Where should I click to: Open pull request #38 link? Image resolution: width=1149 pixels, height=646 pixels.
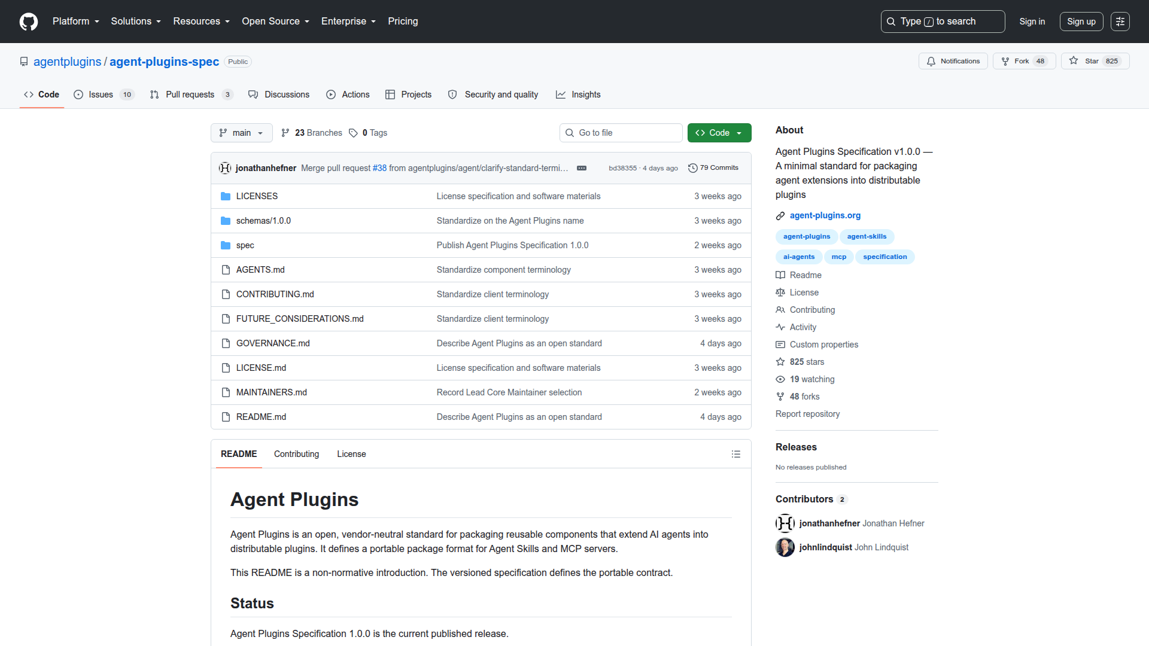pyautogui.click(x=380, y=168)
